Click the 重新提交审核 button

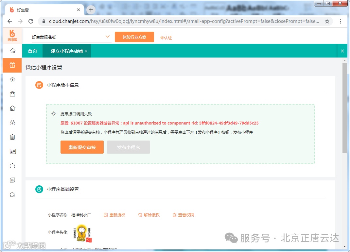tap(82, 147)
